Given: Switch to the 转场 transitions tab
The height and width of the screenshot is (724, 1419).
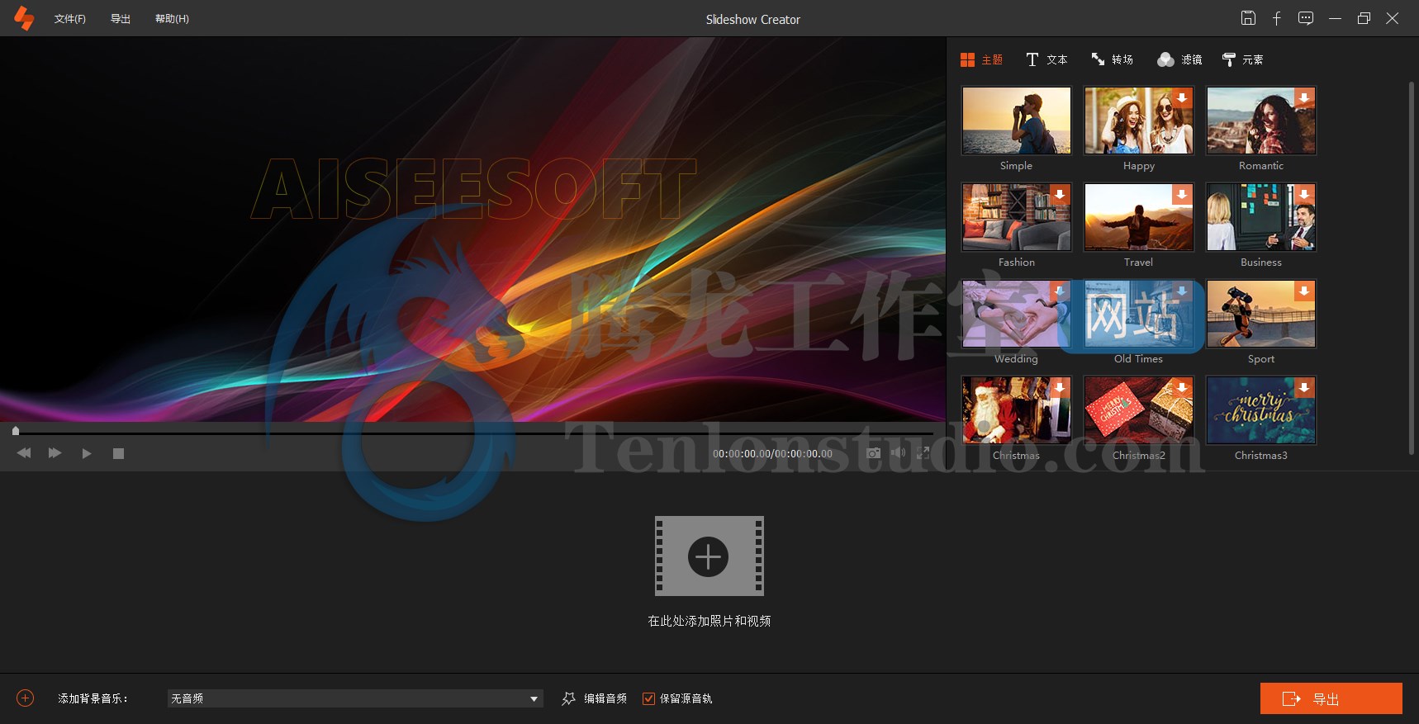Looking at the screenshot, I should (1112, 59).
